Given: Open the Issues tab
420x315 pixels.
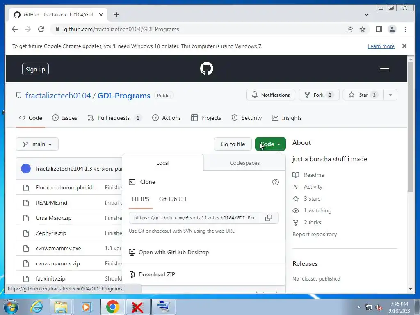Looking at the screenshot, I should coord(65,118).
